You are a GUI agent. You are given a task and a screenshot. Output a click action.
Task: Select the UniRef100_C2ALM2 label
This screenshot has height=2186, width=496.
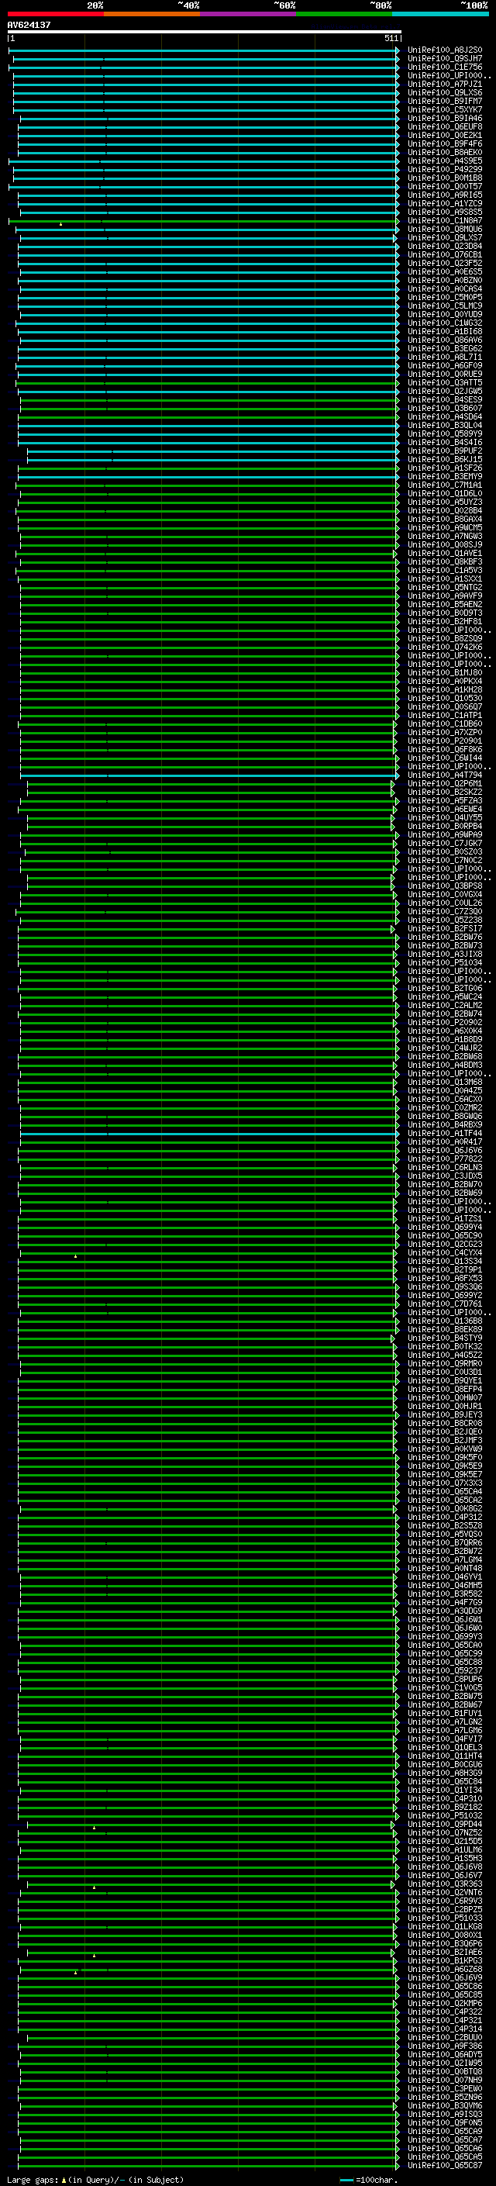pos(444,1006)
